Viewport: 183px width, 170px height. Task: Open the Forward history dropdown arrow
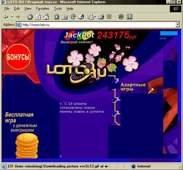click(24, 17)
